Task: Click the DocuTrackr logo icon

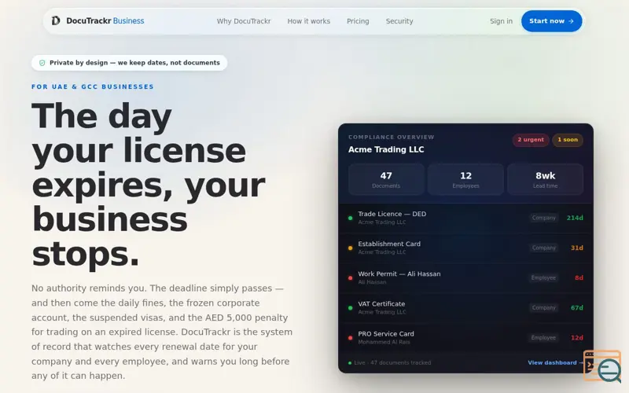Action: point(56,20)
